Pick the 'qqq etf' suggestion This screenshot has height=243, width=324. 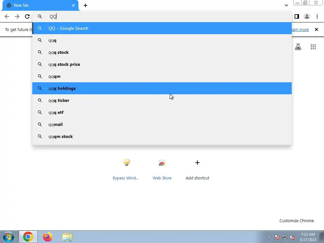pyautogui.click(x=162, y=112)
